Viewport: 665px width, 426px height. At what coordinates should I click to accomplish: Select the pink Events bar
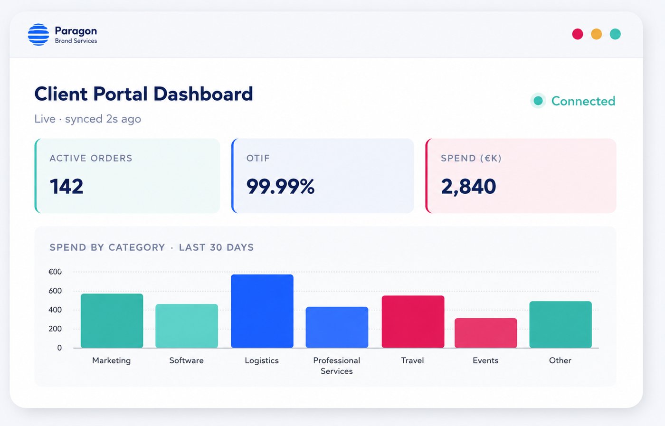click(x=486, y=333)
